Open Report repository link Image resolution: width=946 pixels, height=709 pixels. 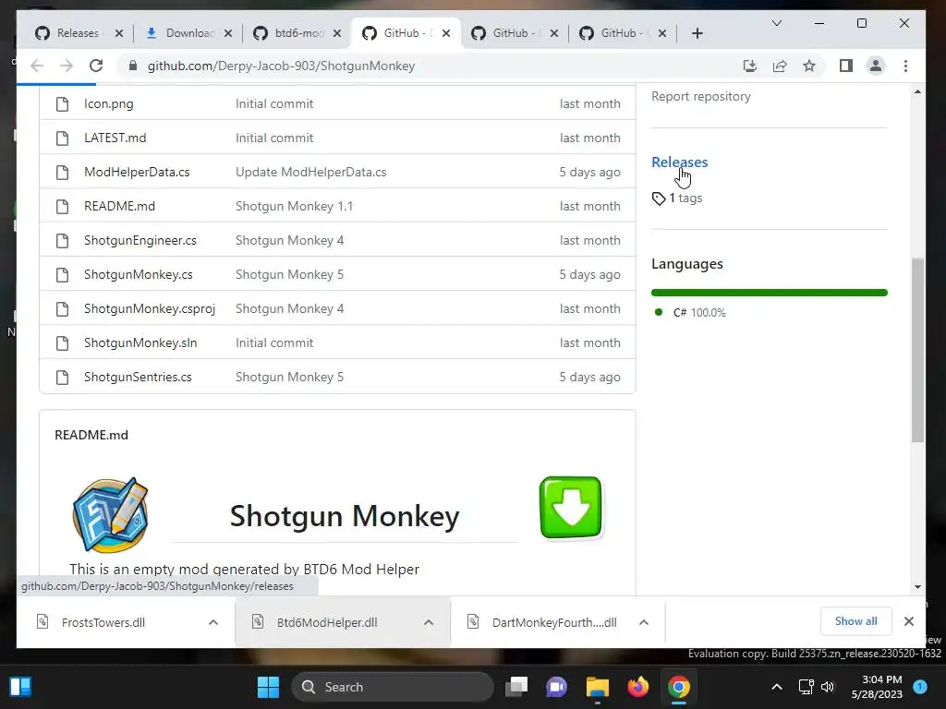point(701,96)
